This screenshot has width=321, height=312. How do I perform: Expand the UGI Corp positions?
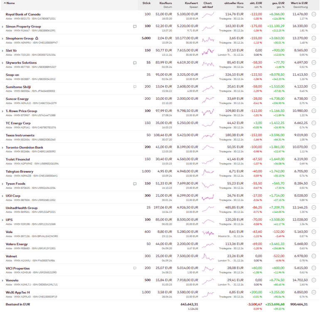coord(2,196)
